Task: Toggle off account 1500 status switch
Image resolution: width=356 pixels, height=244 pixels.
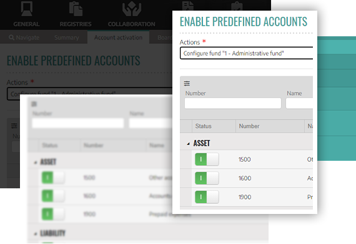Action: (x=207, y=159)
